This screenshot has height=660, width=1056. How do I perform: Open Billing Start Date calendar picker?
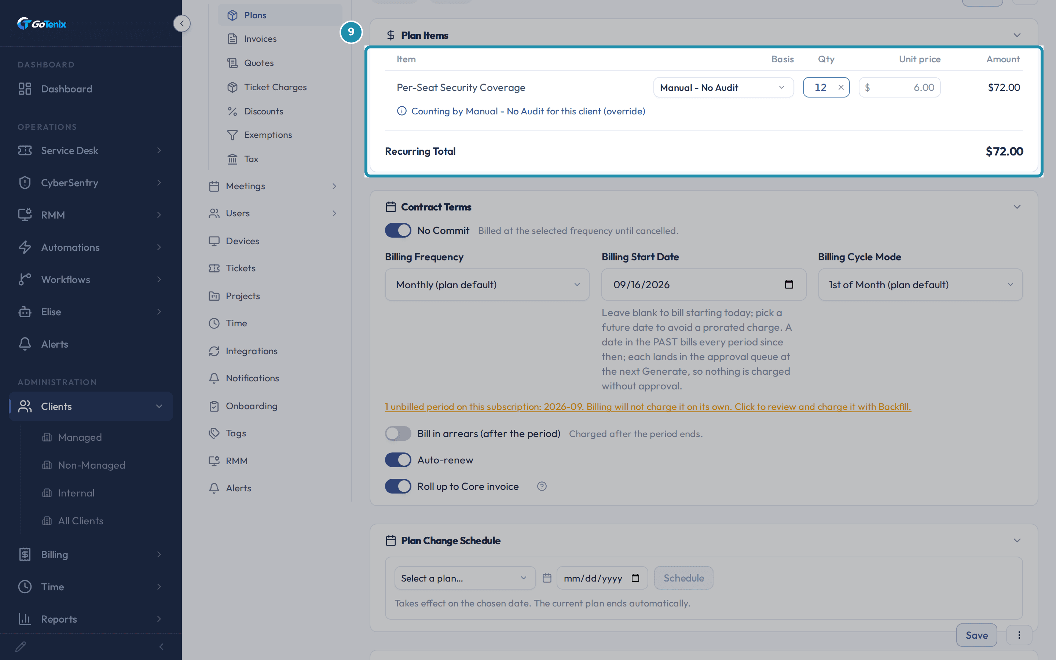coord(789,285)
